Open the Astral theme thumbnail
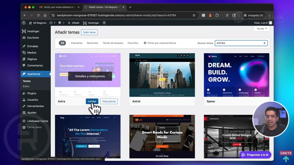 pos(162,75)
